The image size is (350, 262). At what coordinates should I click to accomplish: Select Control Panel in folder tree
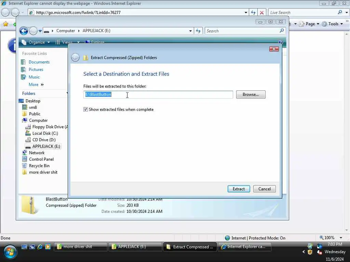coord(41,159)
